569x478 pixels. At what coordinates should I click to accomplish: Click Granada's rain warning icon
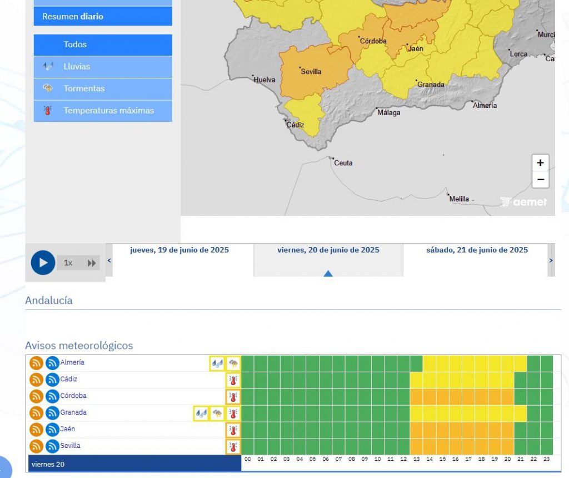point(201,413)
